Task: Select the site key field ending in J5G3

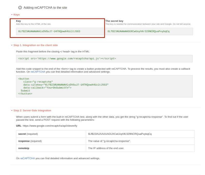Action: pyautogui.click(x=60, y=31)
